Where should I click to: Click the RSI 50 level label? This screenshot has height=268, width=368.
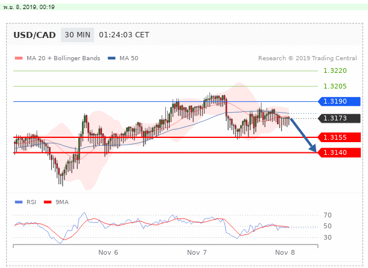(328, 226)
